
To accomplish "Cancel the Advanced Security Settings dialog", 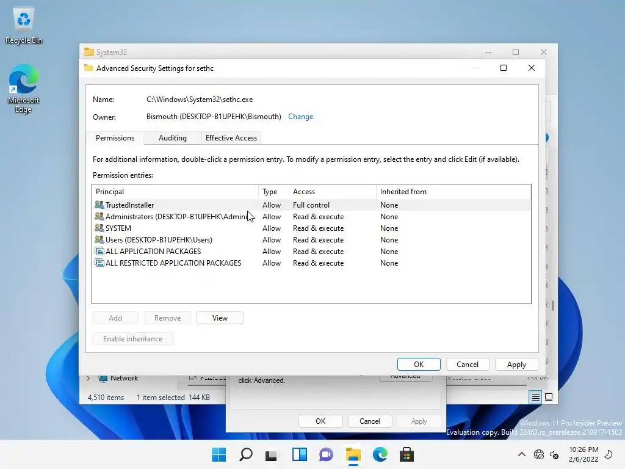I will tap(467, 364).
